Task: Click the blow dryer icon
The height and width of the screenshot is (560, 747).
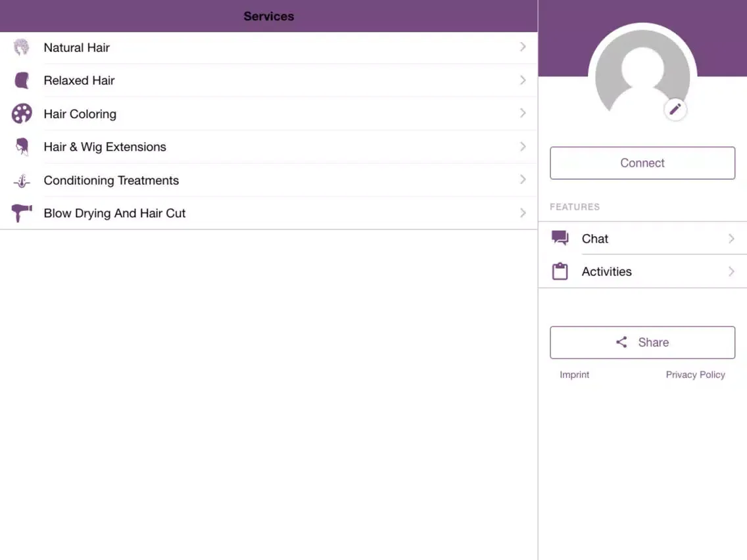Action: click(22, 213)
